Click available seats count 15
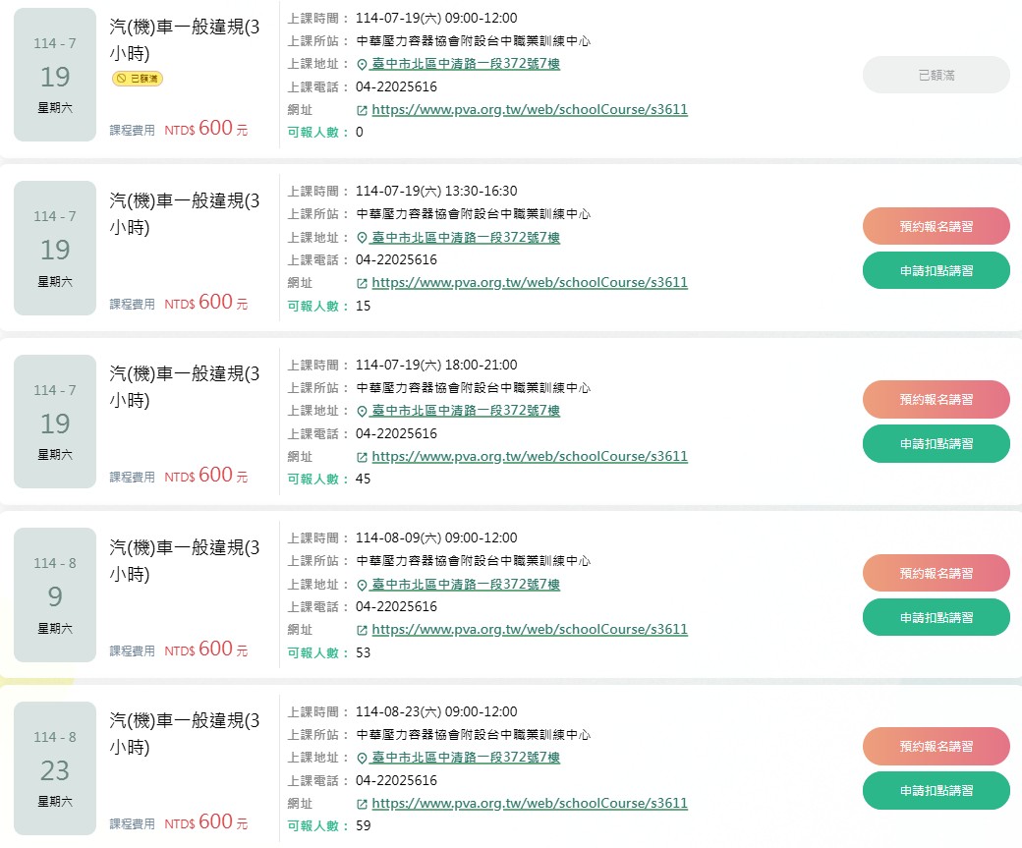The width and height of the screenshot is (1022, 848). tap(363, 306)
